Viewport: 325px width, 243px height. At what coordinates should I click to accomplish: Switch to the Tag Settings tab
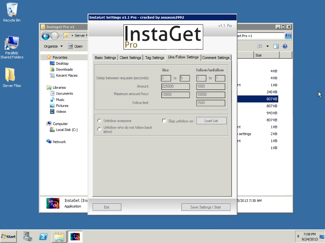point(155,58)
